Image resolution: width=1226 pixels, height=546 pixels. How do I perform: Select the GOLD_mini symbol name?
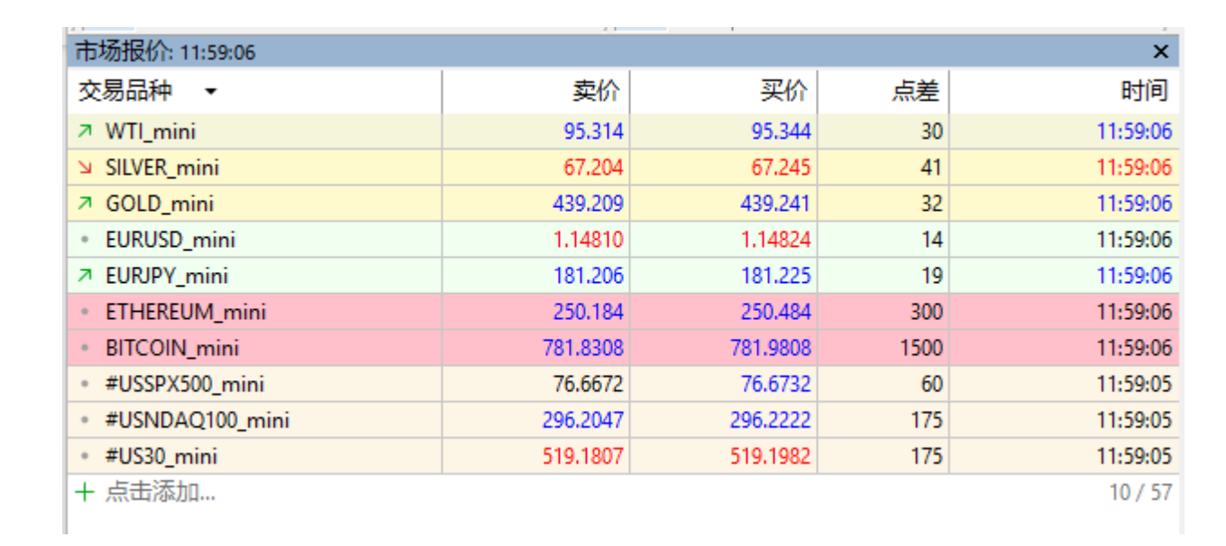tap(160, 204)
